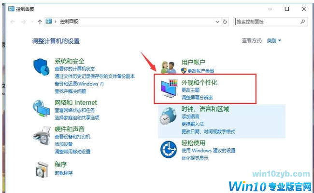Open the 卸载程序 link
Image resolution: width=314 pixels, height=193 pixels.
point(64,173)
